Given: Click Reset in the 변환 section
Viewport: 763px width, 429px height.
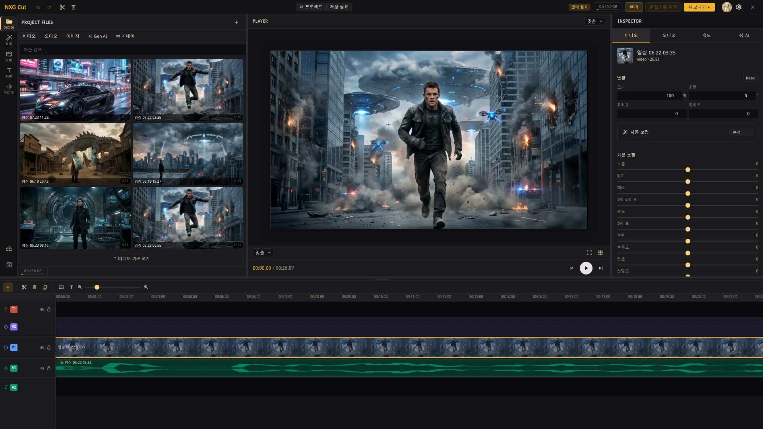Looking at the screenshot, I should click(750, 78).
